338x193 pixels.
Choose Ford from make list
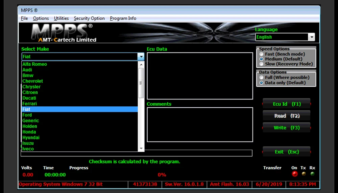click(80, 115)
